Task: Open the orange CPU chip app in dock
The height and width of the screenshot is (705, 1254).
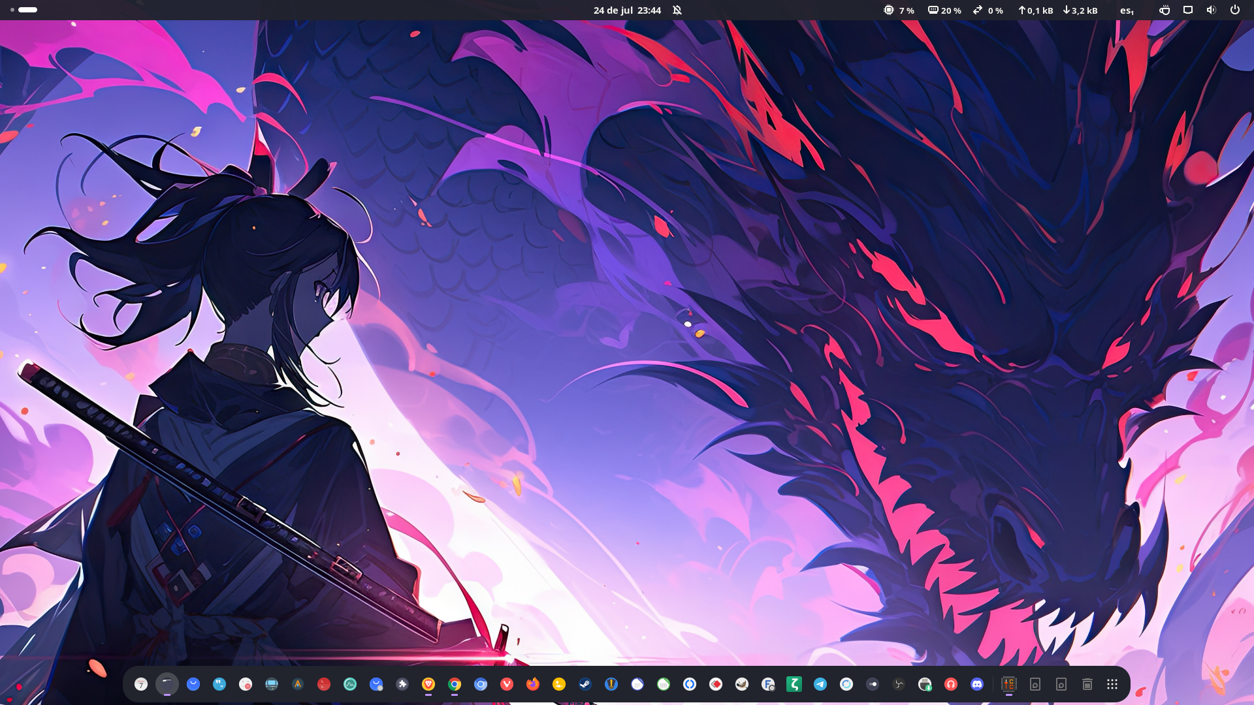Action: 1009,684
